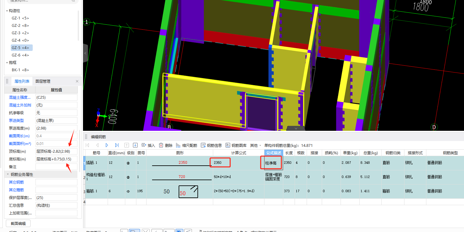Viewport: 464px width, 232px height.
Task: Open the 其他 dropdown menu
Action: point(255,145)
